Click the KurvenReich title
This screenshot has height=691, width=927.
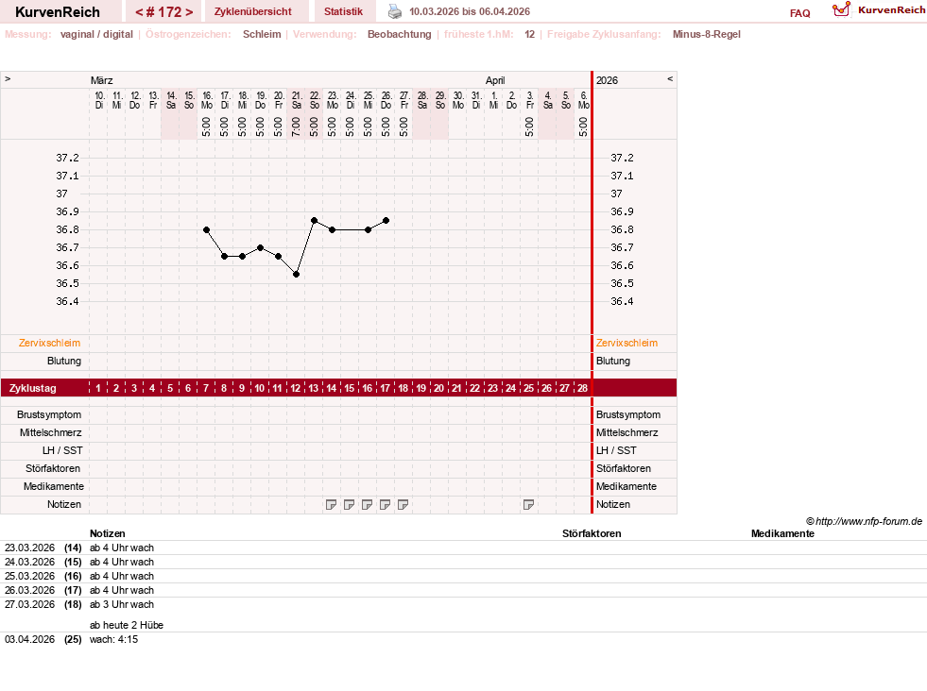[x=58, y=12]
